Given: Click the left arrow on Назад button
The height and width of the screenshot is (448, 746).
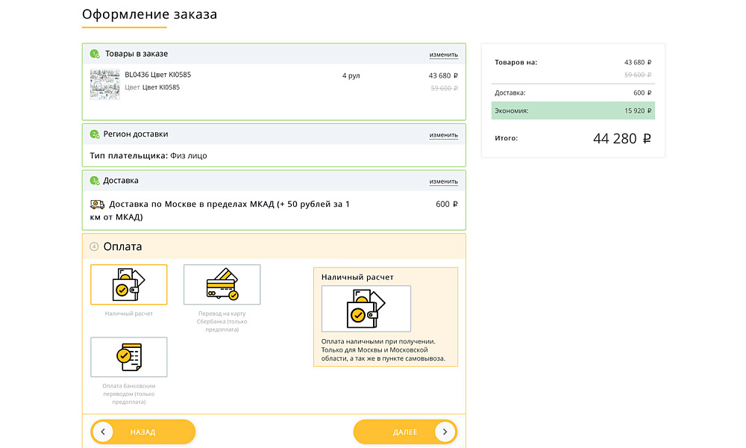Looking at the screenshot, I should click(103, 432).
